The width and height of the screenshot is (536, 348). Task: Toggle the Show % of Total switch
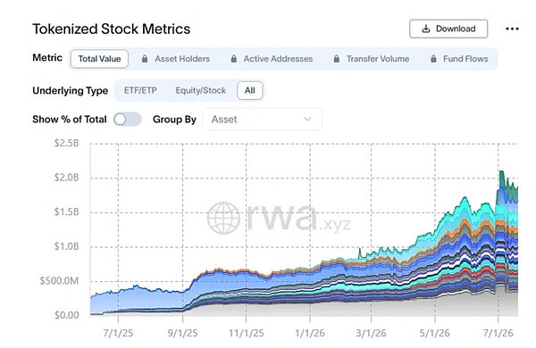coord(127,120)
